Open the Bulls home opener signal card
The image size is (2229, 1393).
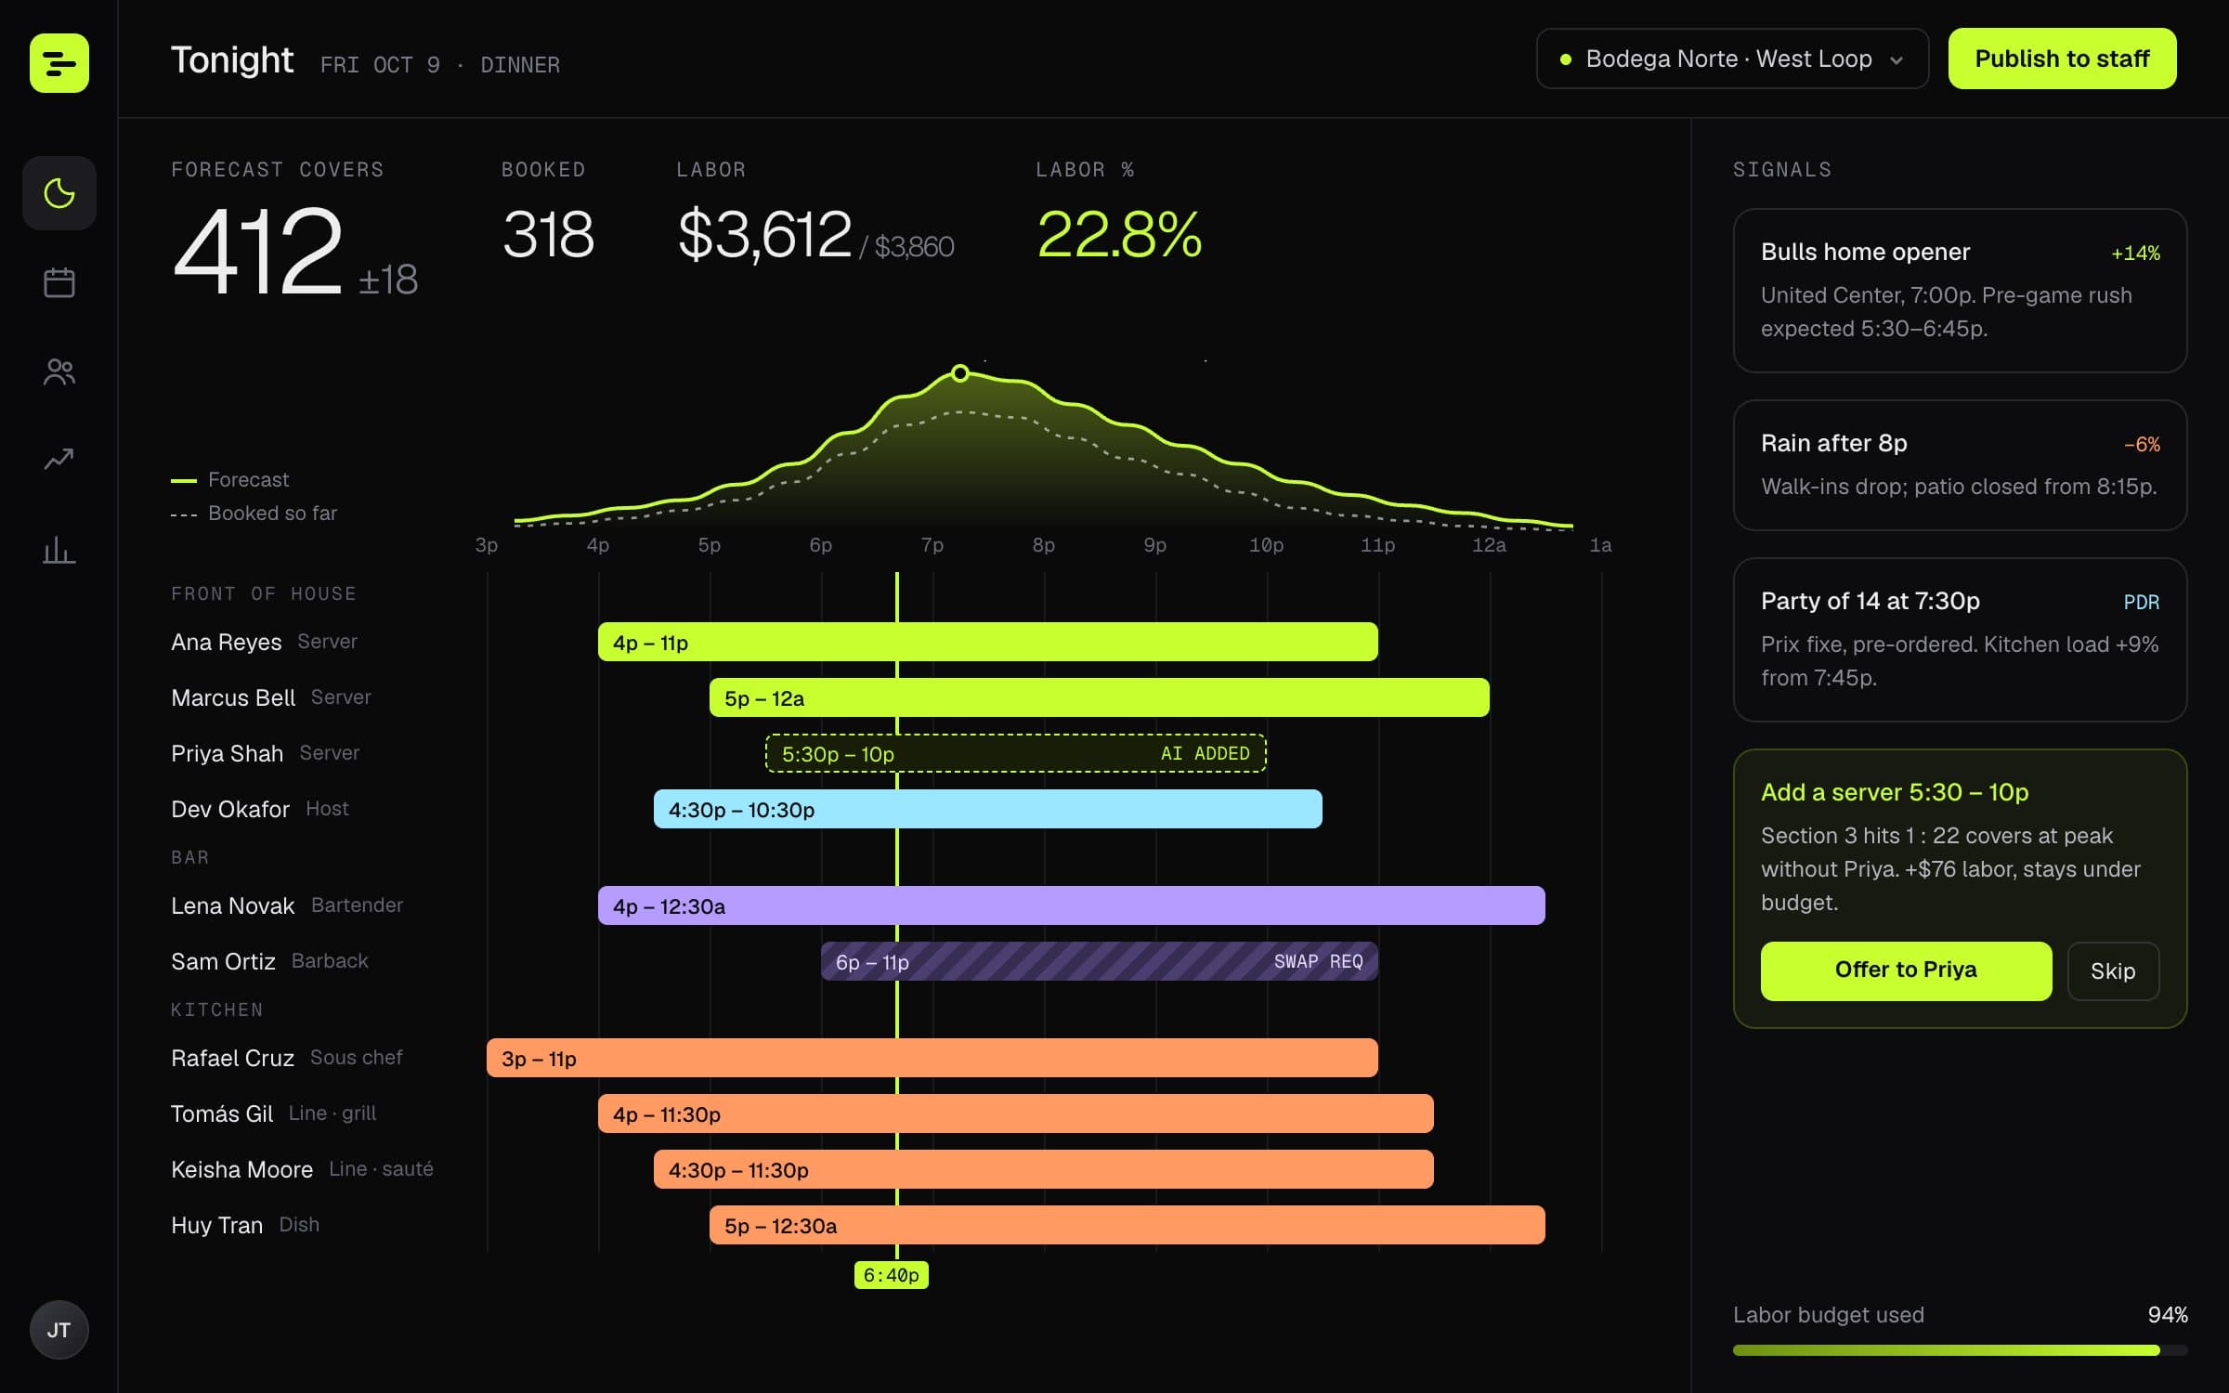(1960, 290)
